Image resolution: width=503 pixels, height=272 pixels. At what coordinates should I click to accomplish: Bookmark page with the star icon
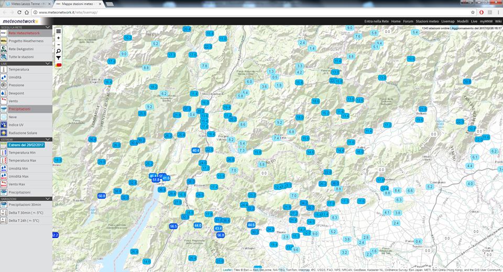(x=474, y=12)
